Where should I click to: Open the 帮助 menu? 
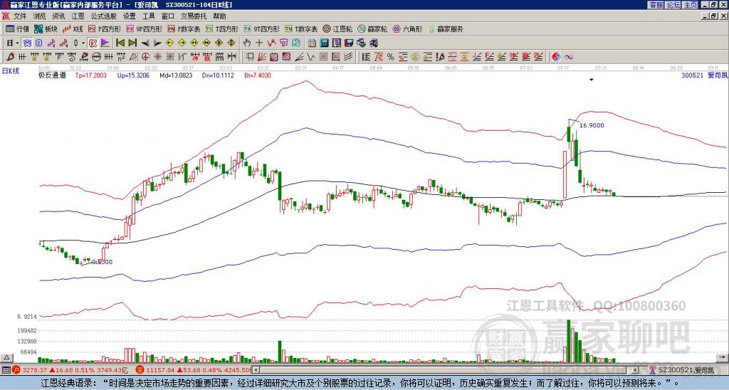[x=219, y=16]
